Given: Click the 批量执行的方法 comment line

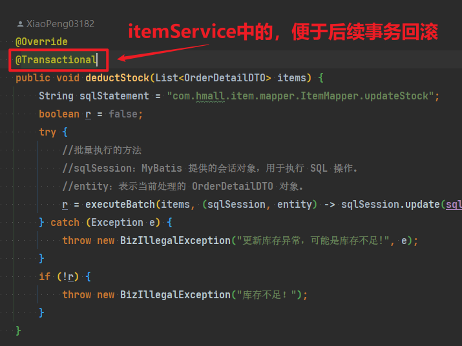Looking at the screenshot, I should click(x=102, y=150).
